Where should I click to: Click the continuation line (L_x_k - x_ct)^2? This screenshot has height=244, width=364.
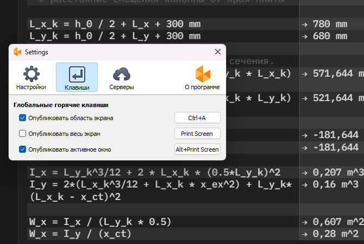75,197
